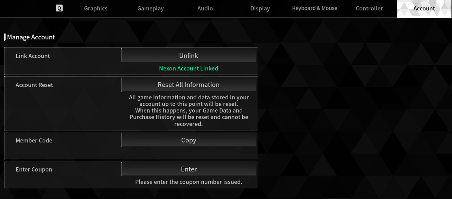
Task: Select the Account tab
Action: click(424, 8)
